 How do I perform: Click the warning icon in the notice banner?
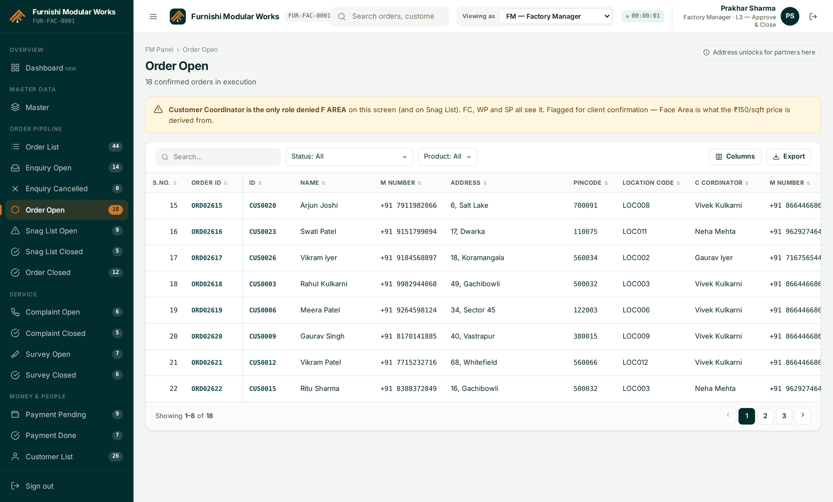159,109
